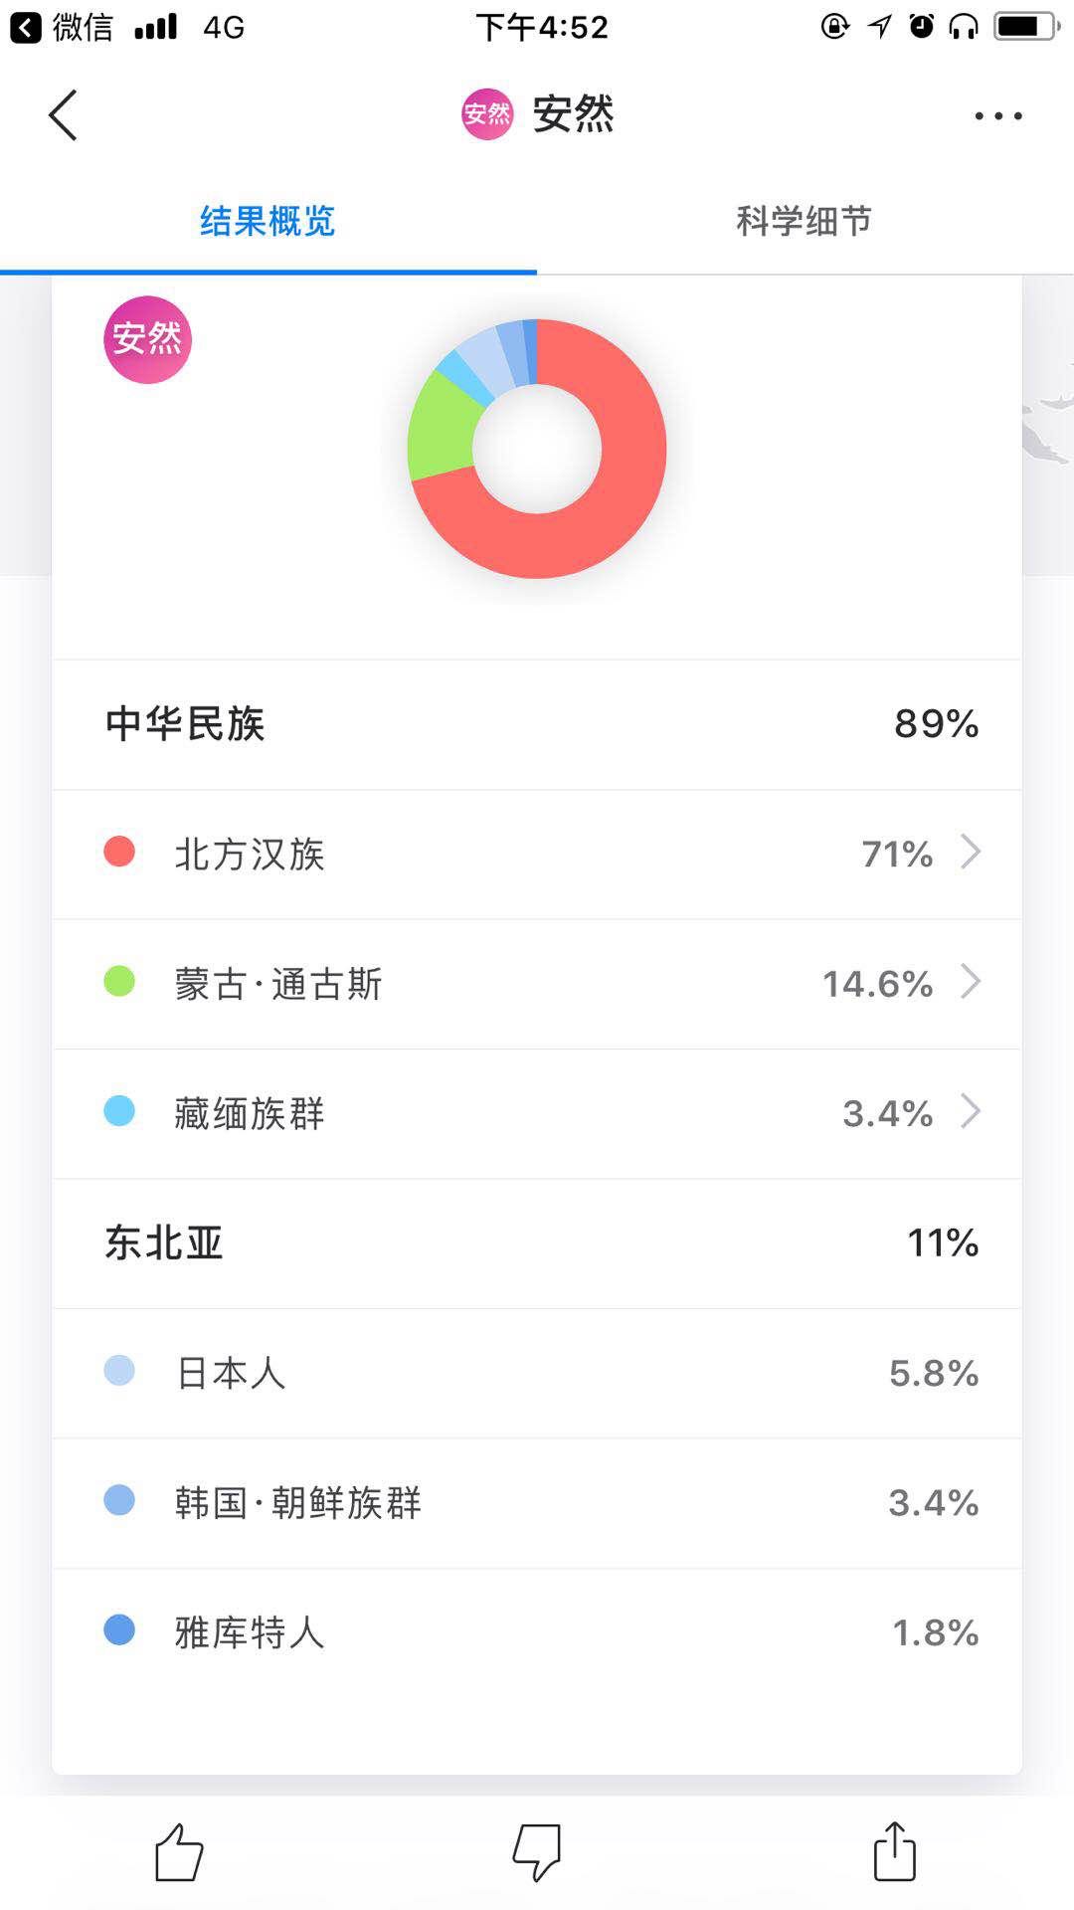Tap the share icon
This screenshot has height=1910, width=1074.
click(x=894, y=1851)
